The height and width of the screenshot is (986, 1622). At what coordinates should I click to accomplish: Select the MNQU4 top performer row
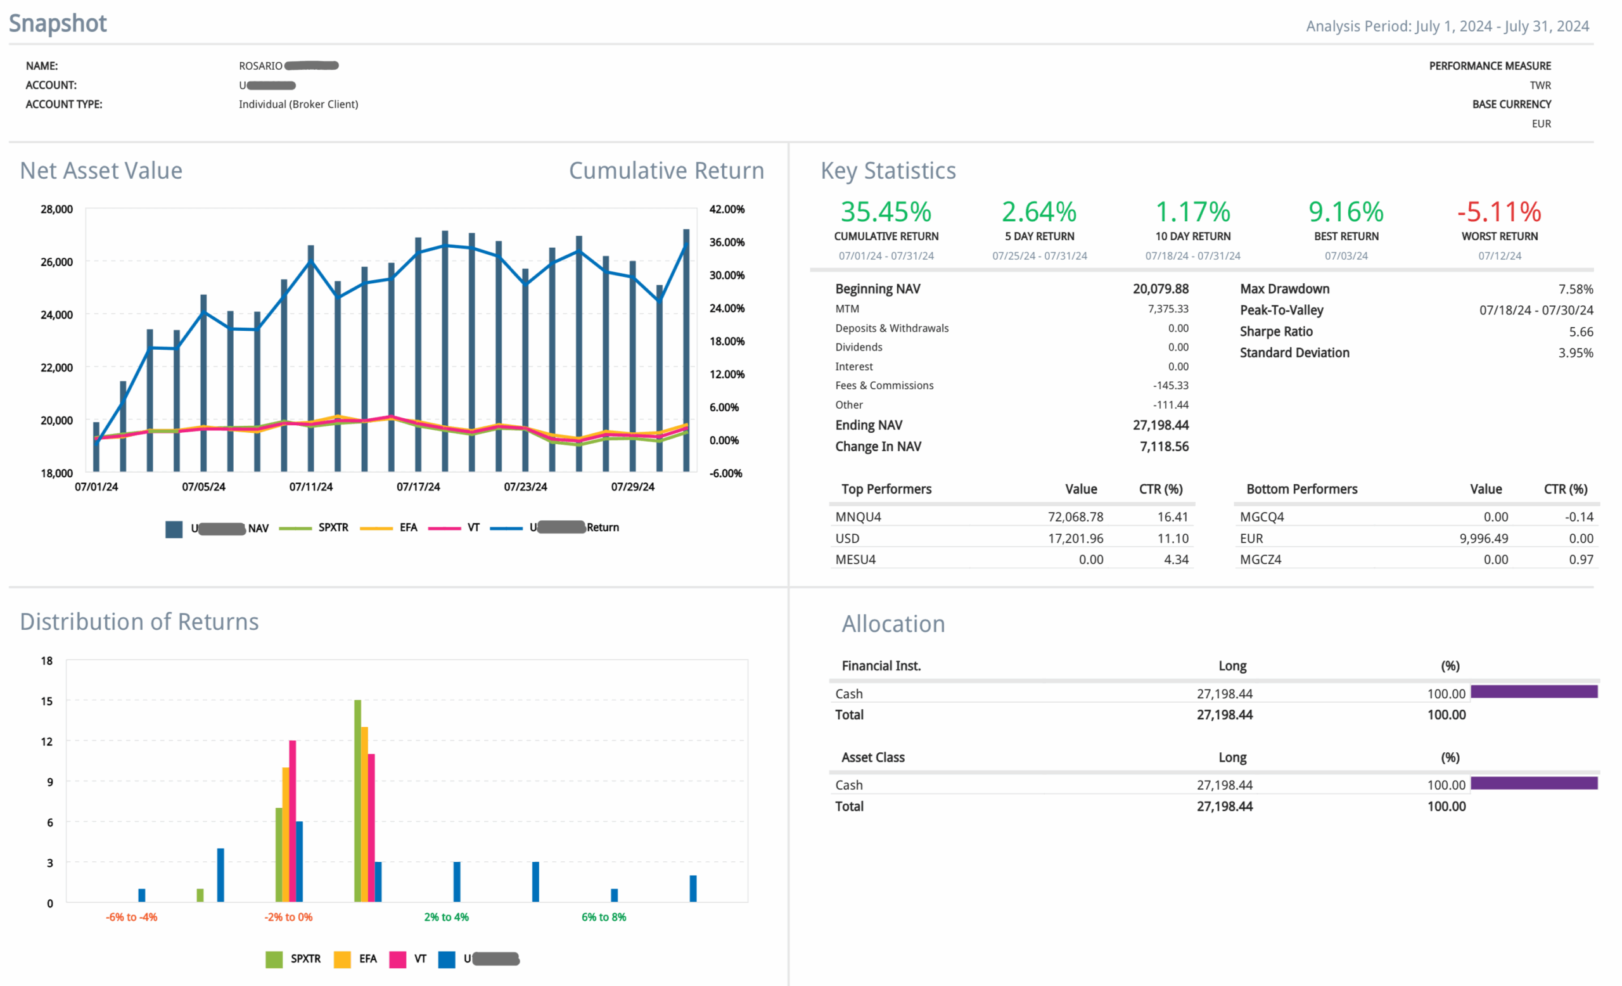[859, 516]
